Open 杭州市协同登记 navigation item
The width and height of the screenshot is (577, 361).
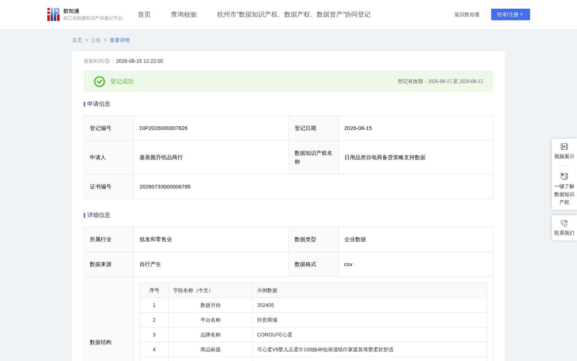tap(294, 14)
